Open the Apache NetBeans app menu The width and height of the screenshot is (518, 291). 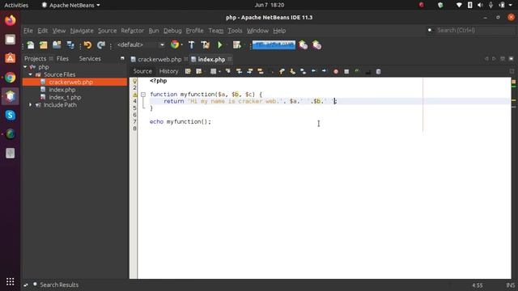(71, 5)
